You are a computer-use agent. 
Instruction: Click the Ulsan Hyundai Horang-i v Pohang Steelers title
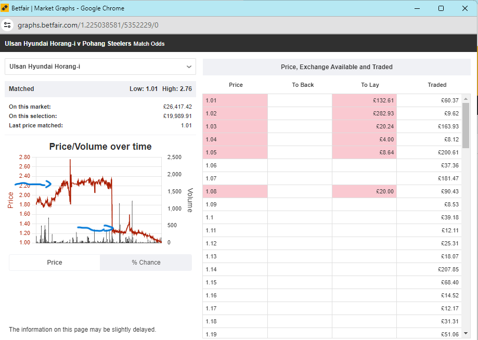[68, 44]
